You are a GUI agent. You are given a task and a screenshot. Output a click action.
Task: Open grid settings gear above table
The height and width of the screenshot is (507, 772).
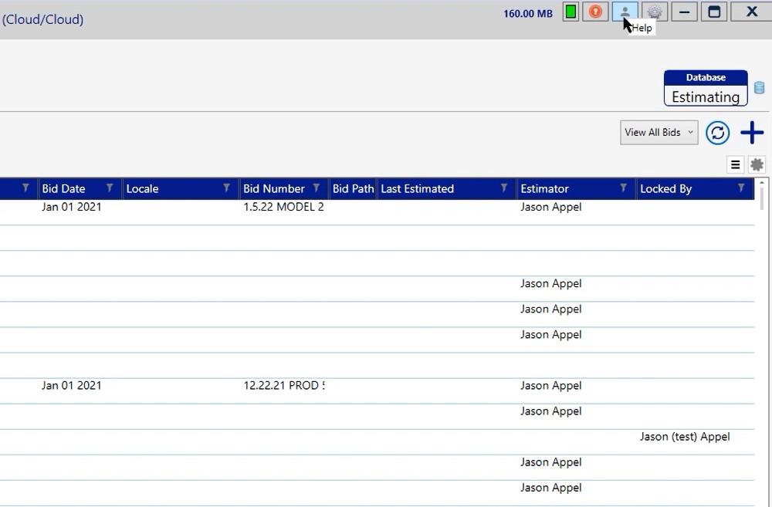coord(757,164)
